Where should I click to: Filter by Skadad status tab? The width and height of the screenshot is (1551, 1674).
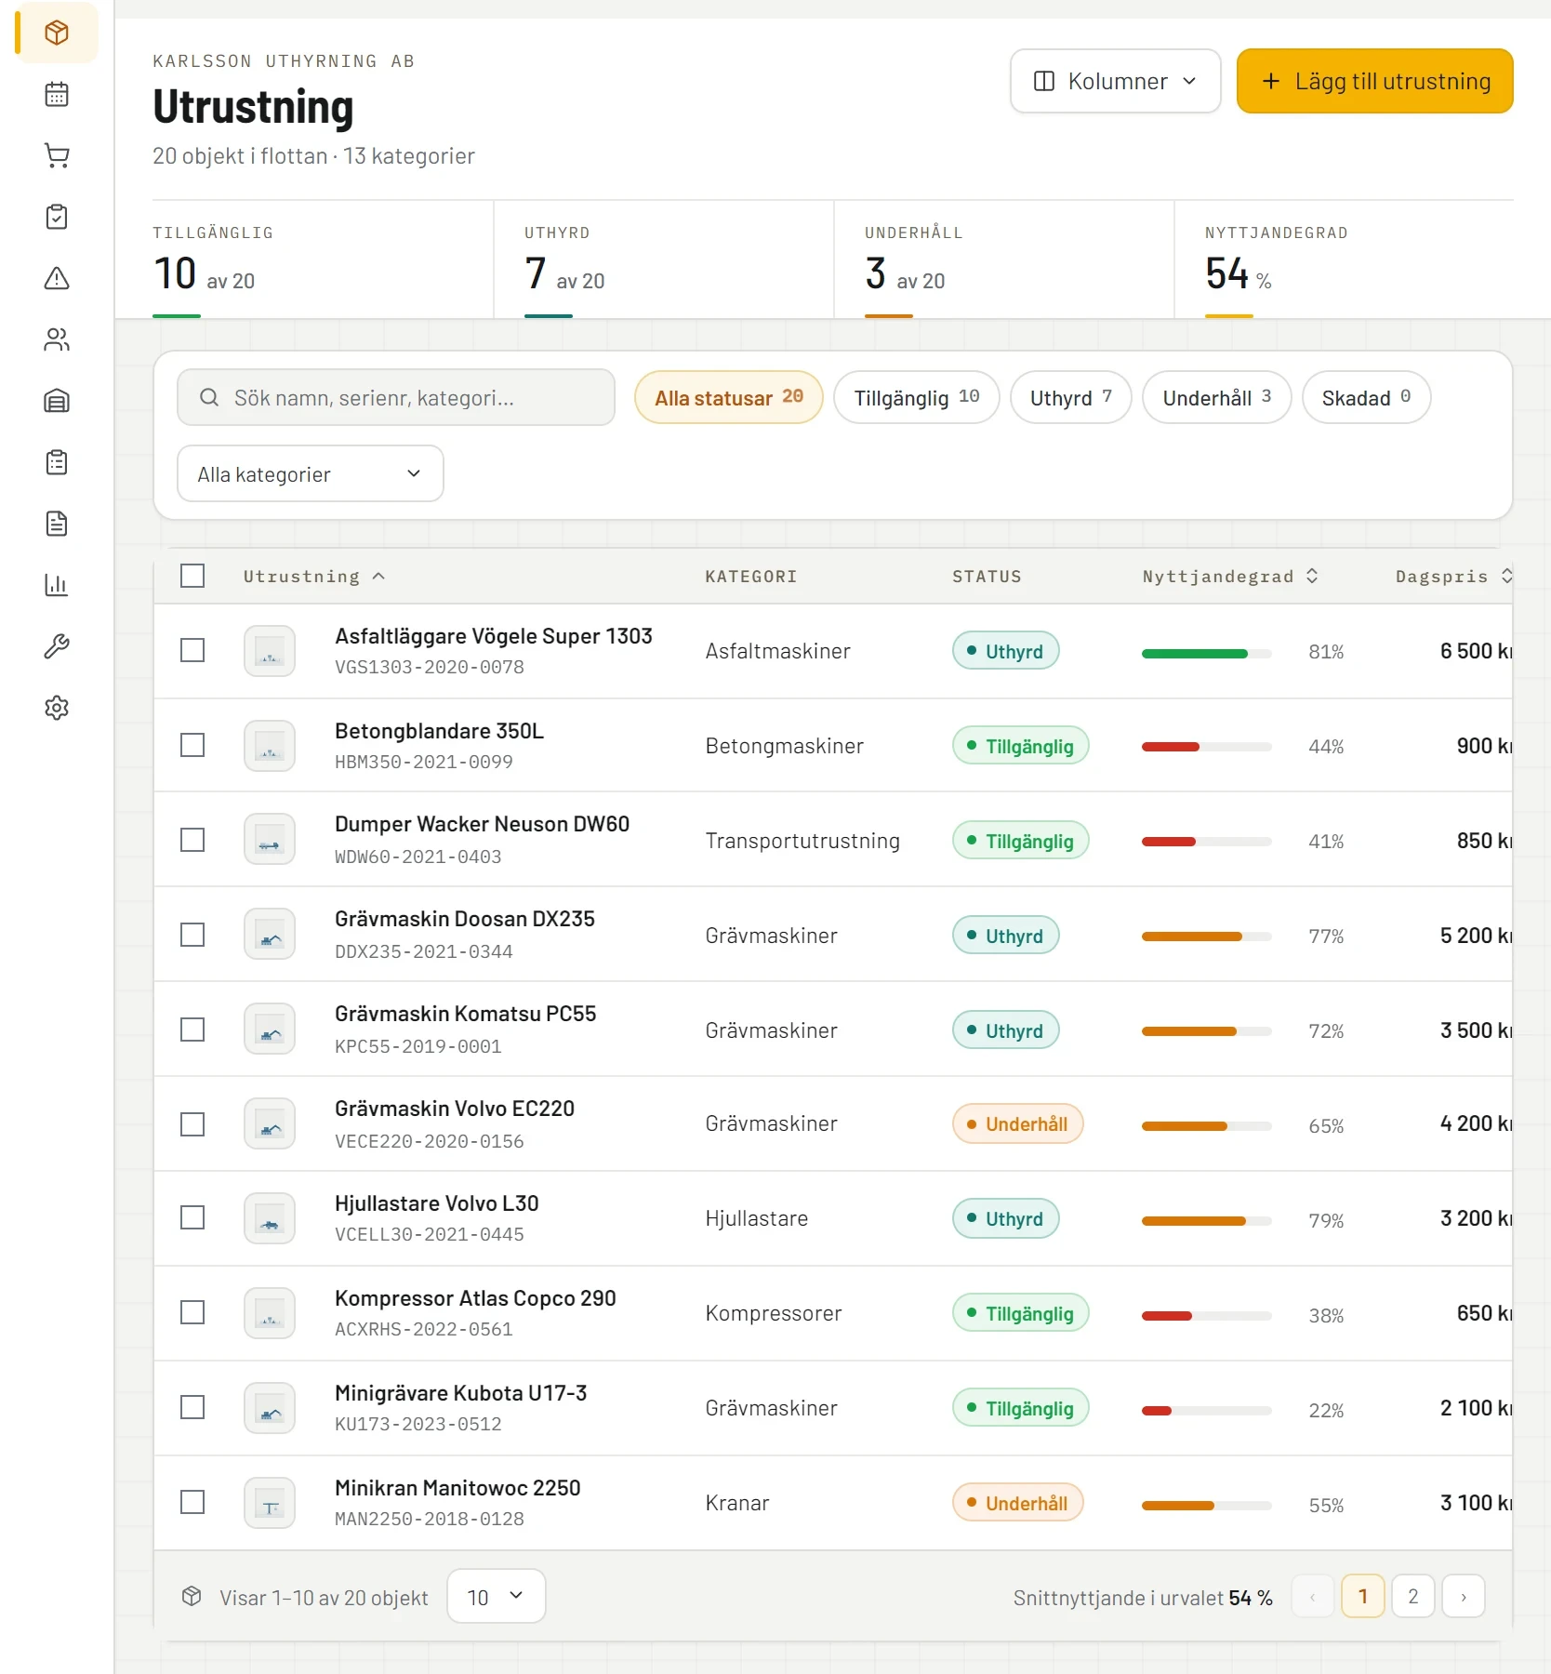[1366, 398]
